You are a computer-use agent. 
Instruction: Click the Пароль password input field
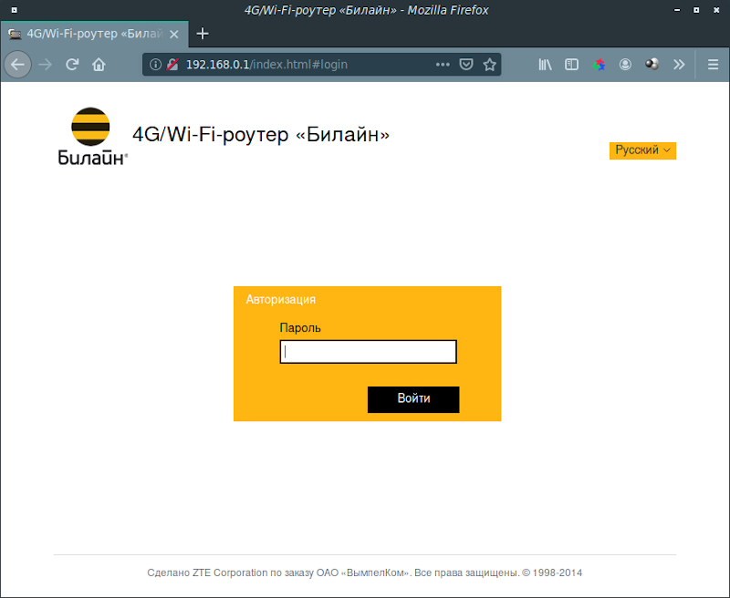click(x=368, y=352)
